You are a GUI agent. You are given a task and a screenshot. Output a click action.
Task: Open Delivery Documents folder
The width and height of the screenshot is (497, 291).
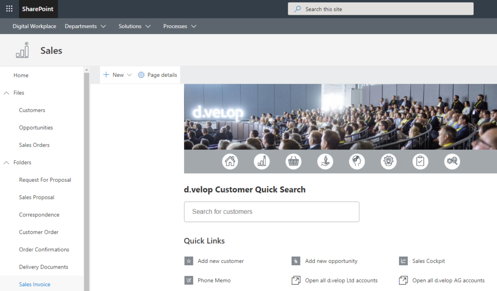[x=43, y=267]
